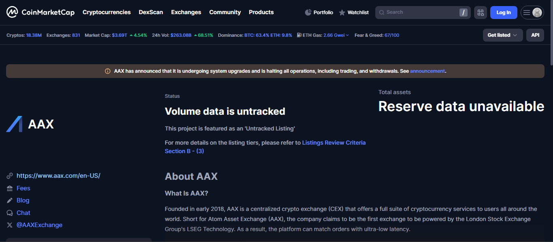Screen dimensions: 553x242
Task: Click the user avatar icon
Action: [537, 13]
